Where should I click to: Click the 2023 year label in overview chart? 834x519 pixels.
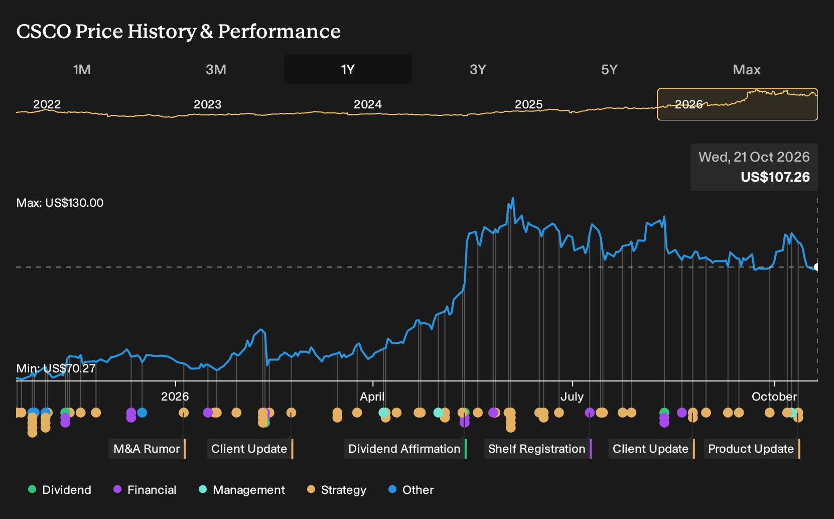tap(207, 104)
